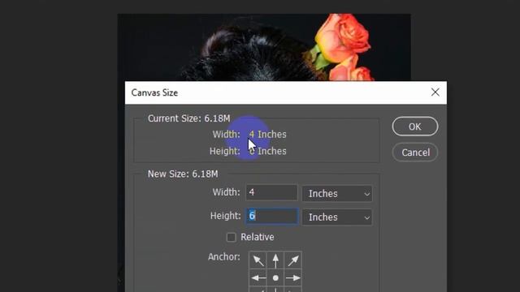Set anchor to middle-right arrow
Viewport: 520px width, 292px height.
point(292,277)
